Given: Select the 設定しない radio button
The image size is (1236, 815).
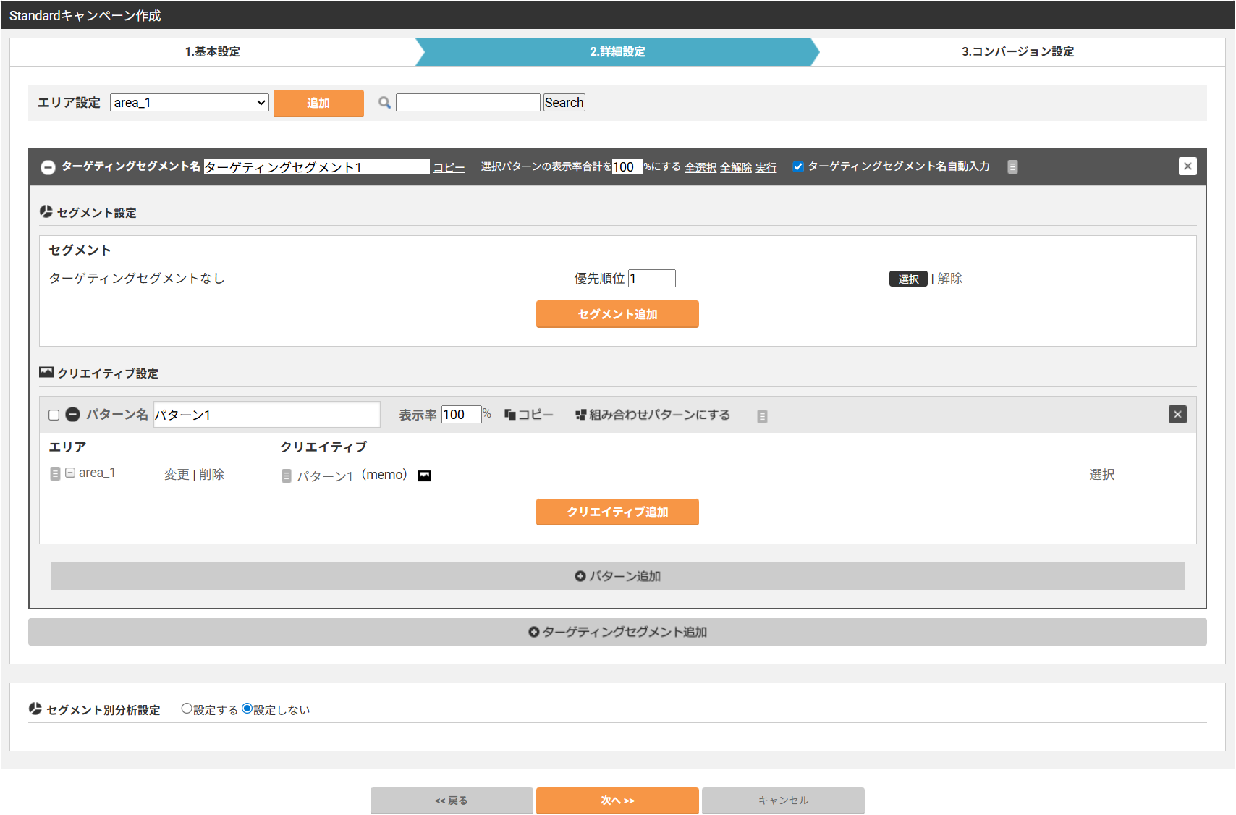Looking at the screenshot, I should point(247,709).
